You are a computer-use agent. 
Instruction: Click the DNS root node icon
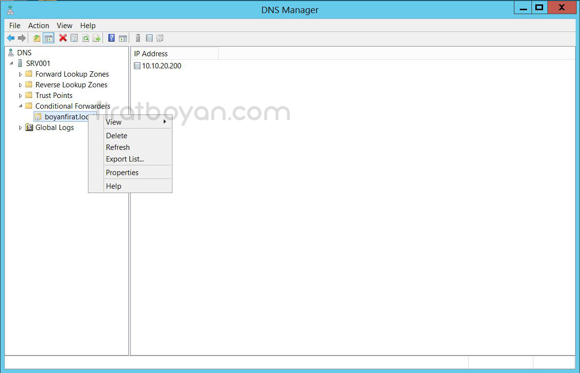tap(11, 53)
